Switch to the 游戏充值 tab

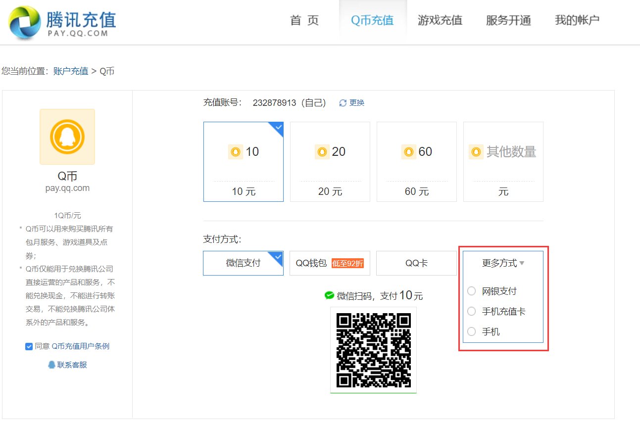pyautogui.click(x=440, y=20)
